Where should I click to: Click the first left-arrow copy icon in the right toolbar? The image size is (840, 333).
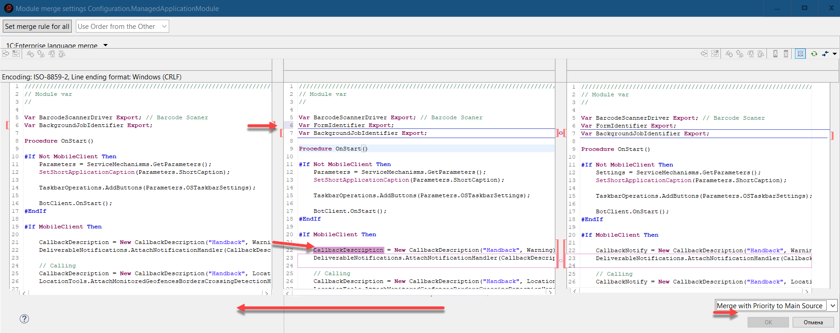(x=704, y=54)
